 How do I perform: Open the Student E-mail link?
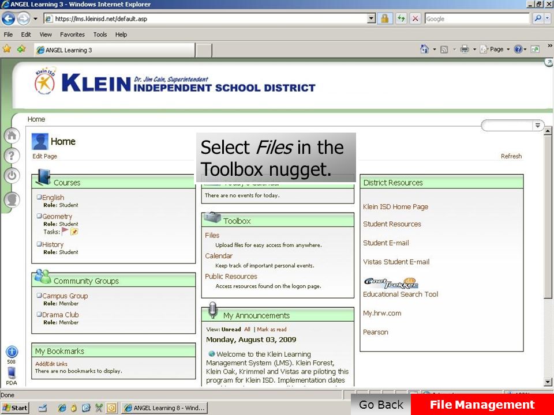click(386, 243)
